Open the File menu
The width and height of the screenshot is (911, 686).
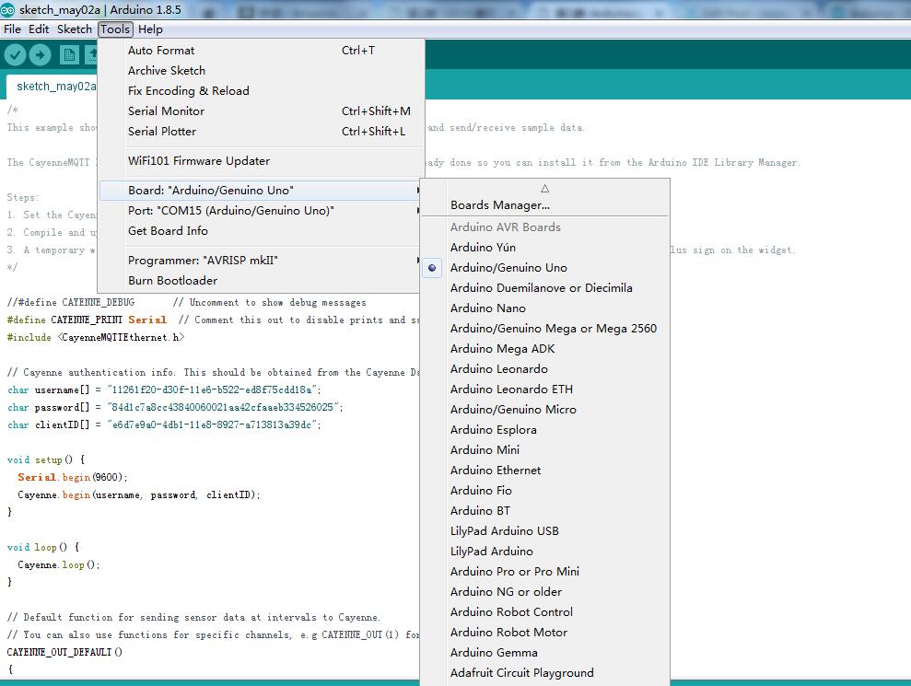click(12, 29)
